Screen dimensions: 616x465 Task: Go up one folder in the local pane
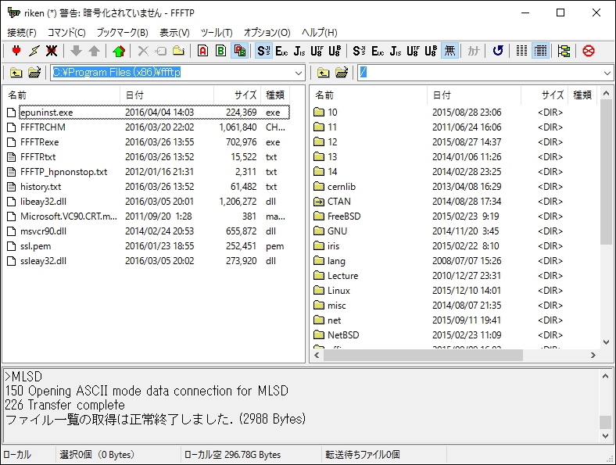(16, 73)
